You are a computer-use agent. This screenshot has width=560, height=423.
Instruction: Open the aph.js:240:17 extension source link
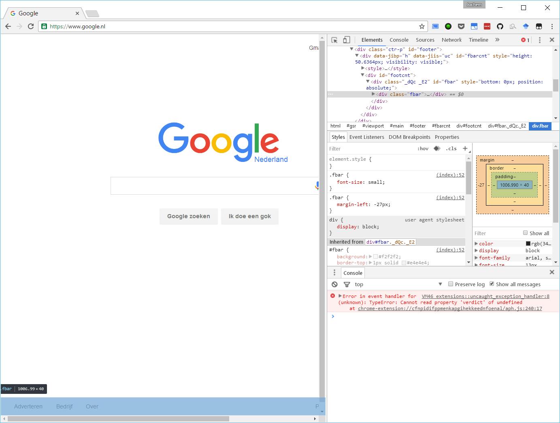point(450,308)
